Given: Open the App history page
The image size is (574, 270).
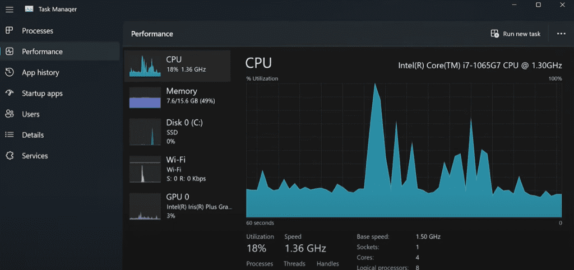Looking at the screenshot, I should click(x=40, y=72).
